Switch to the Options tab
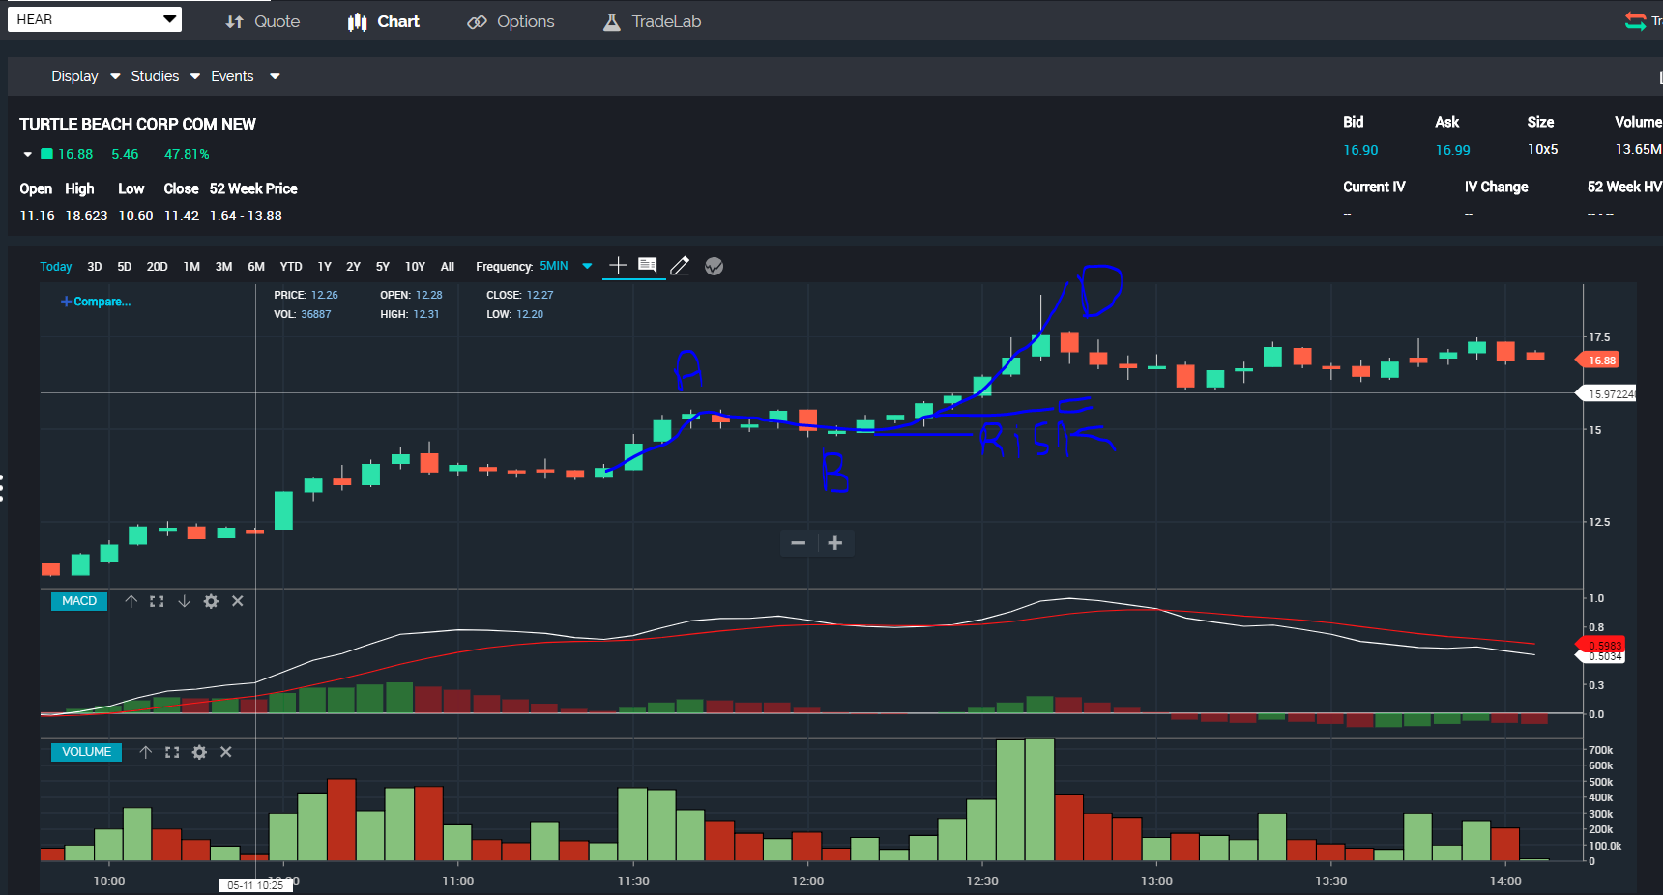 point(511,21)
